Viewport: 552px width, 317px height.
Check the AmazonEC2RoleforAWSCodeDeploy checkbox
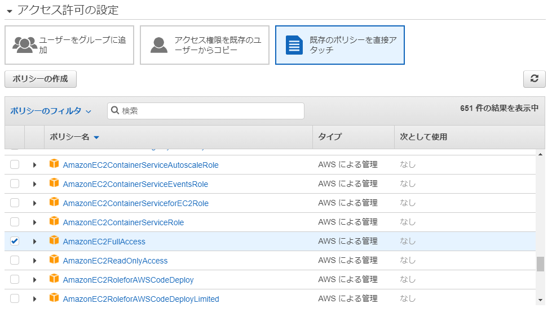(15, 279)
